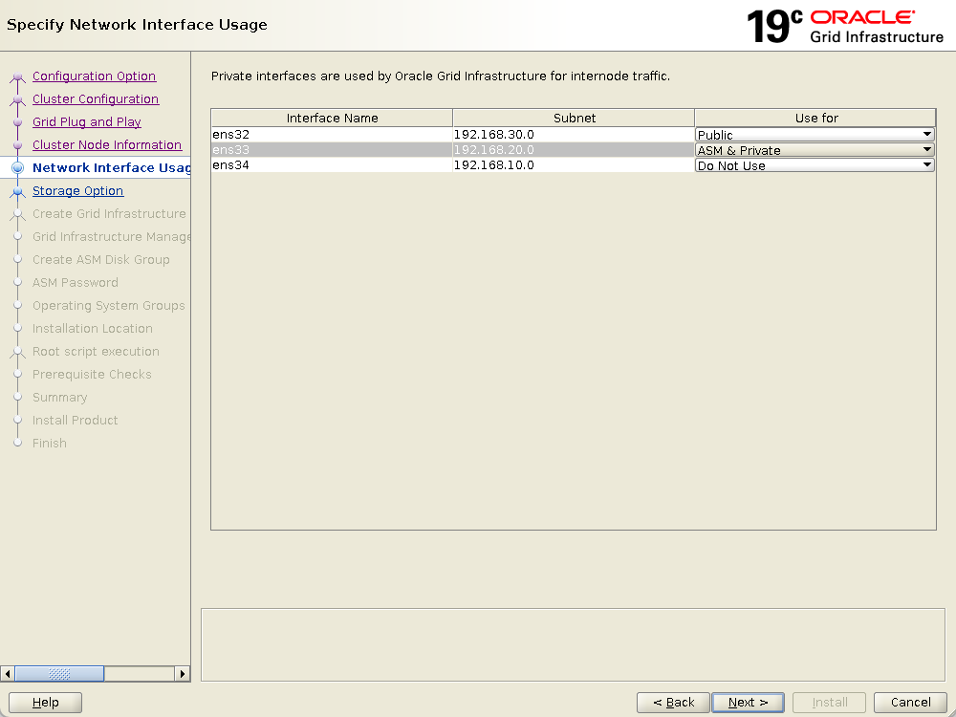Viewport: 956px width, 717px height.
Task: Open the Storage Option step link
Action: (77, 191)
